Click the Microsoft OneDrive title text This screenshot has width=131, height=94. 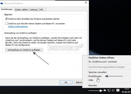point(13,3)
